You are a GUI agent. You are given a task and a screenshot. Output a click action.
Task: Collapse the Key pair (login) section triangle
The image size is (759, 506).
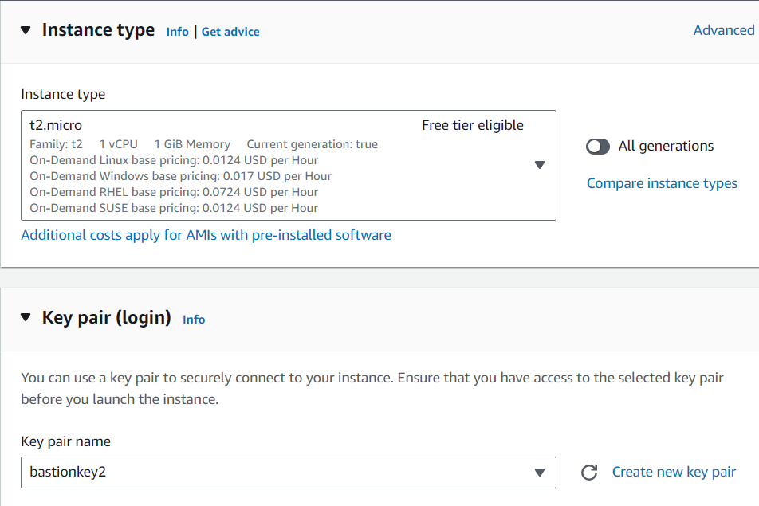click(x=26, y=318)
